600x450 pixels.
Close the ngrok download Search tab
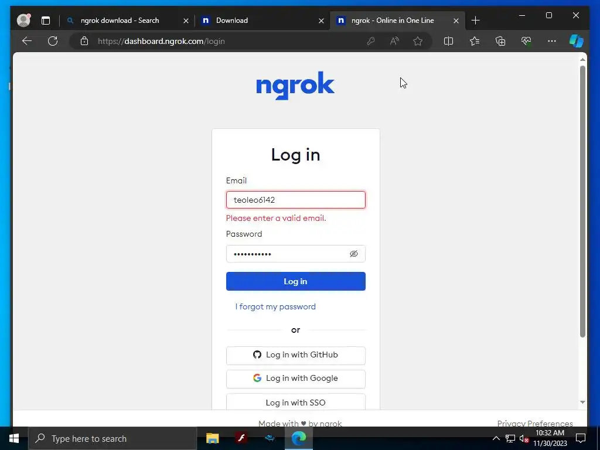tap(186, 21)
